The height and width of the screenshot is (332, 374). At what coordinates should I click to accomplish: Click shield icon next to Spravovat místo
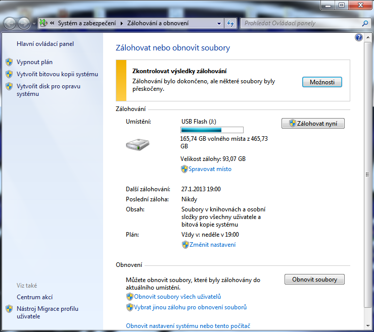click(184, 169)
